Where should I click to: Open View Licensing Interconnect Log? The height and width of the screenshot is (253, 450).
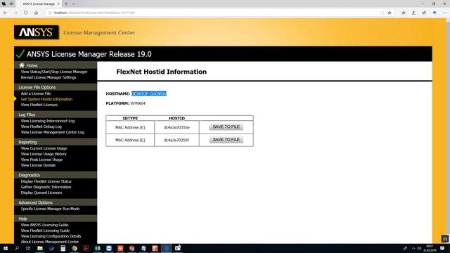pyautogui.click(x=48, y=121)
